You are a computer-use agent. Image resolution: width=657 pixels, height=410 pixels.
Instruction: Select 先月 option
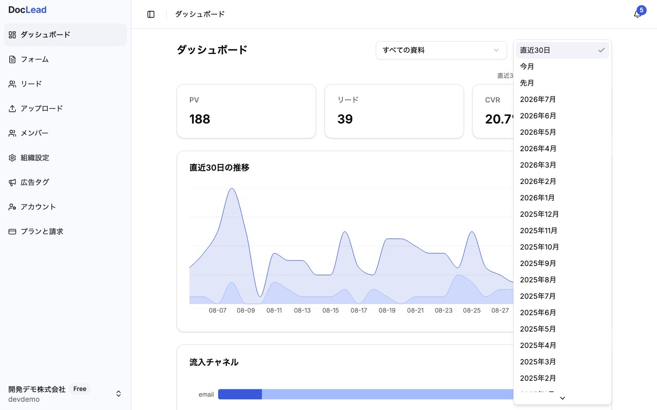563,83
